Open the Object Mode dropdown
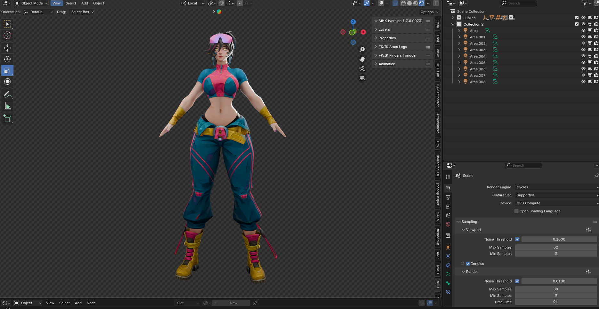 [x=31, y=3]
